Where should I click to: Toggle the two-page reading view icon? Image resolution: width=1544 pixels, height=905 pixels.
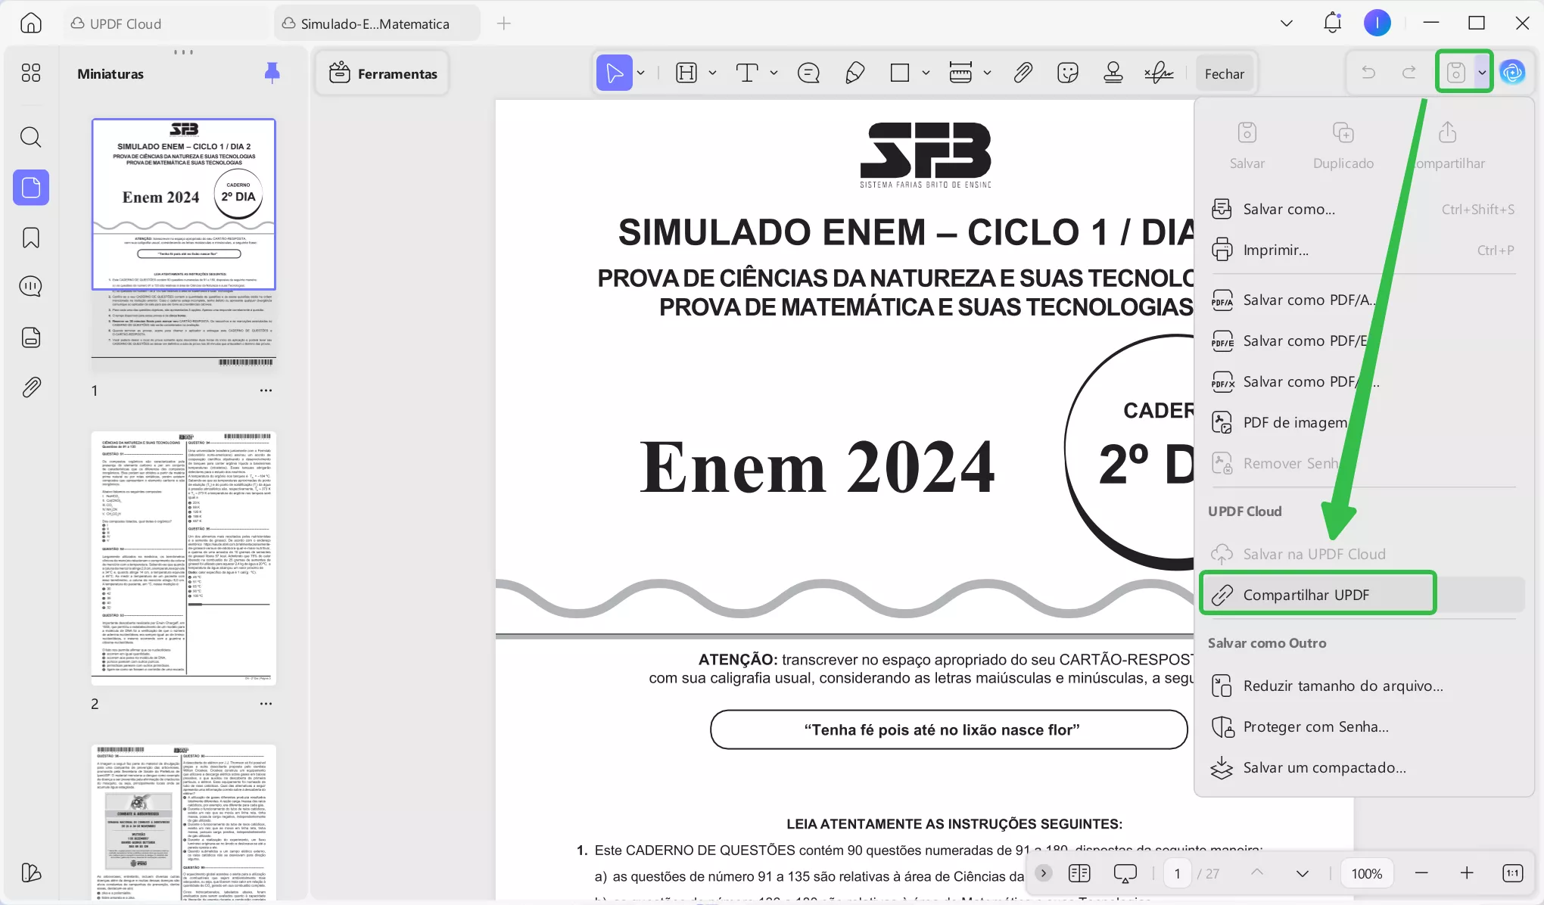[1079, 873]
